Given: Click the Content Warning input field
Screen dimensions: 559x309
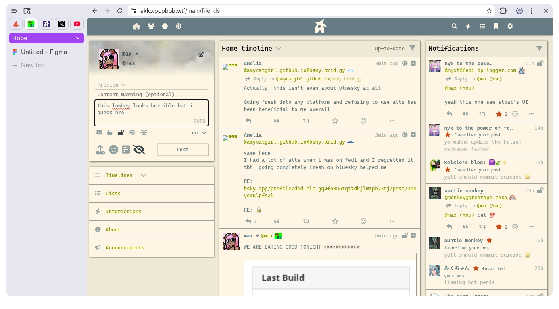Looking at the screenshot, I should click(x=151, y=95).
